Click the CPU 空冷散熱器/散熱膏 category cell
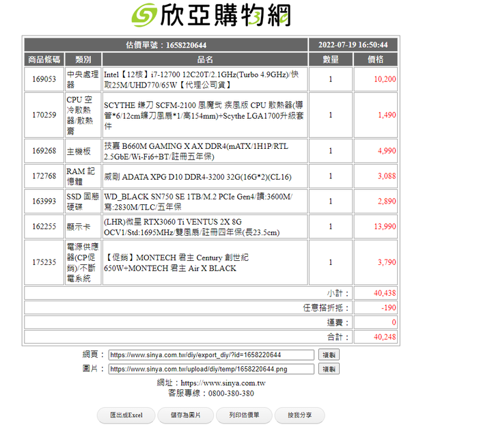Viewport: 492px width, 446px height. click(x=83, y=115)
